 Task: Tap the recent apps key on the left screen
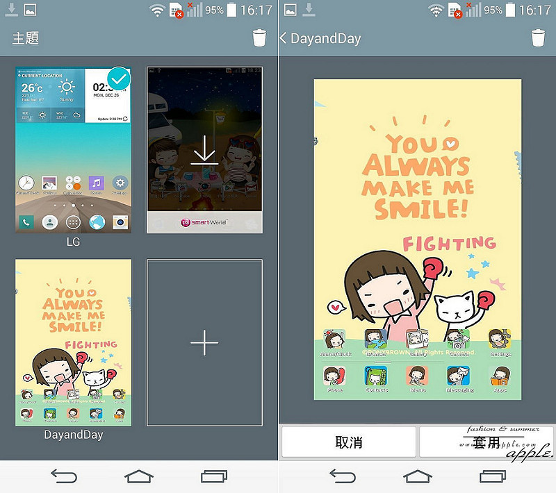(214, 476)
